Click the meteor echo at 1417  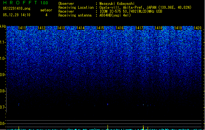[143, 105]
